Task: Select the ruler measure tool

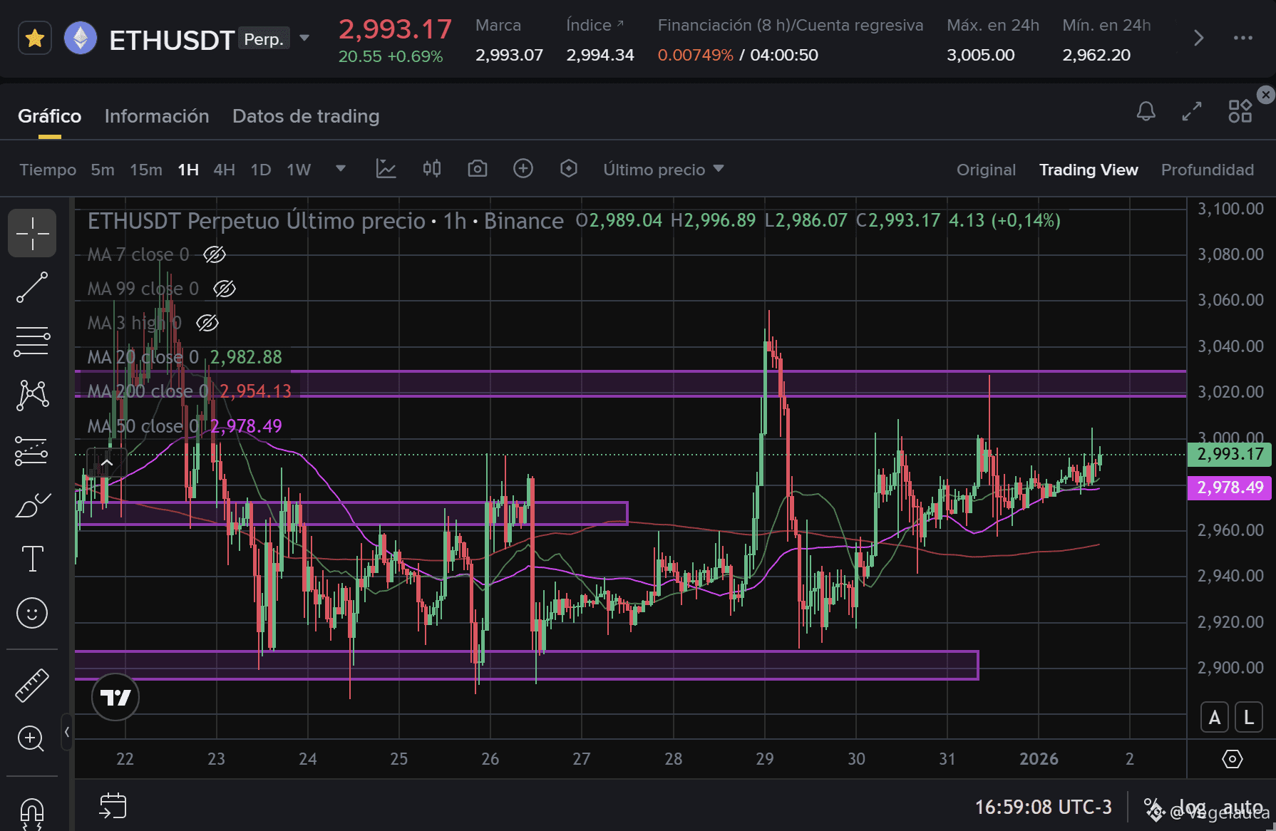Action: [x=32, y=686]
